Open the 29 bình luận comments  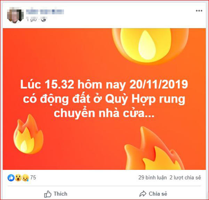point(153,178)
